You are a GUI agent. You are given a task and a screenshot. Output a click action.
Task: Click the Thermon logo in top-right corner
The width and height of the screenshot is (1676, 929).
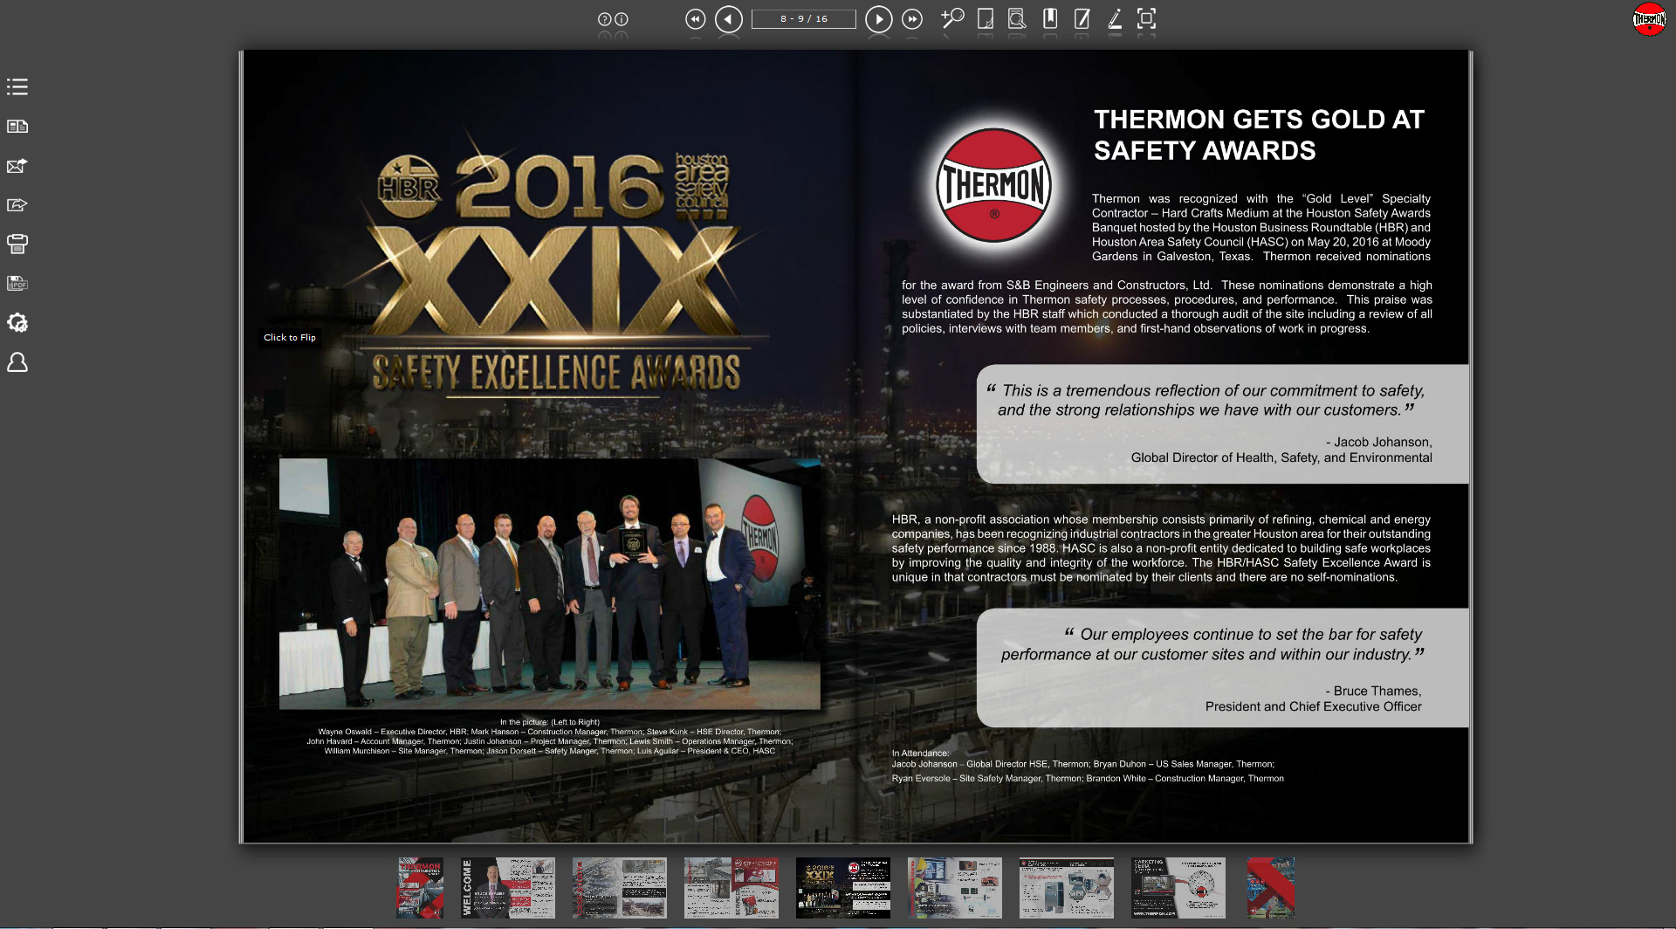click(1649, 19)
